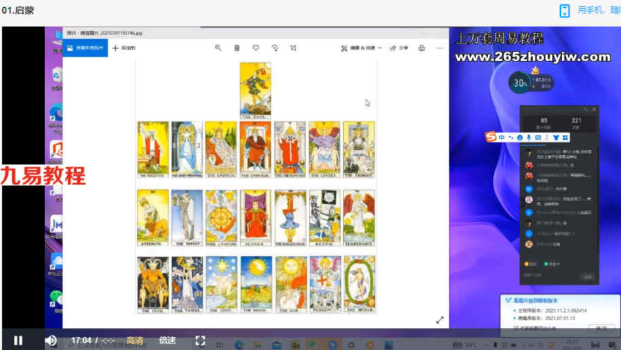Click The Chariot tarot card
The image size is (621, 350).
coord(359,150)
